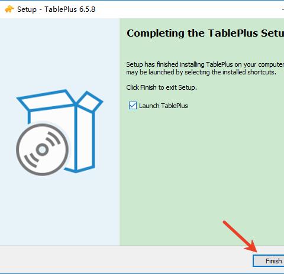Image resolution: width=284 pixels, height=274 pixels.
Task: Click the empty gray bottom button bar
Action: pyautogui.click(x=126, y=260)
